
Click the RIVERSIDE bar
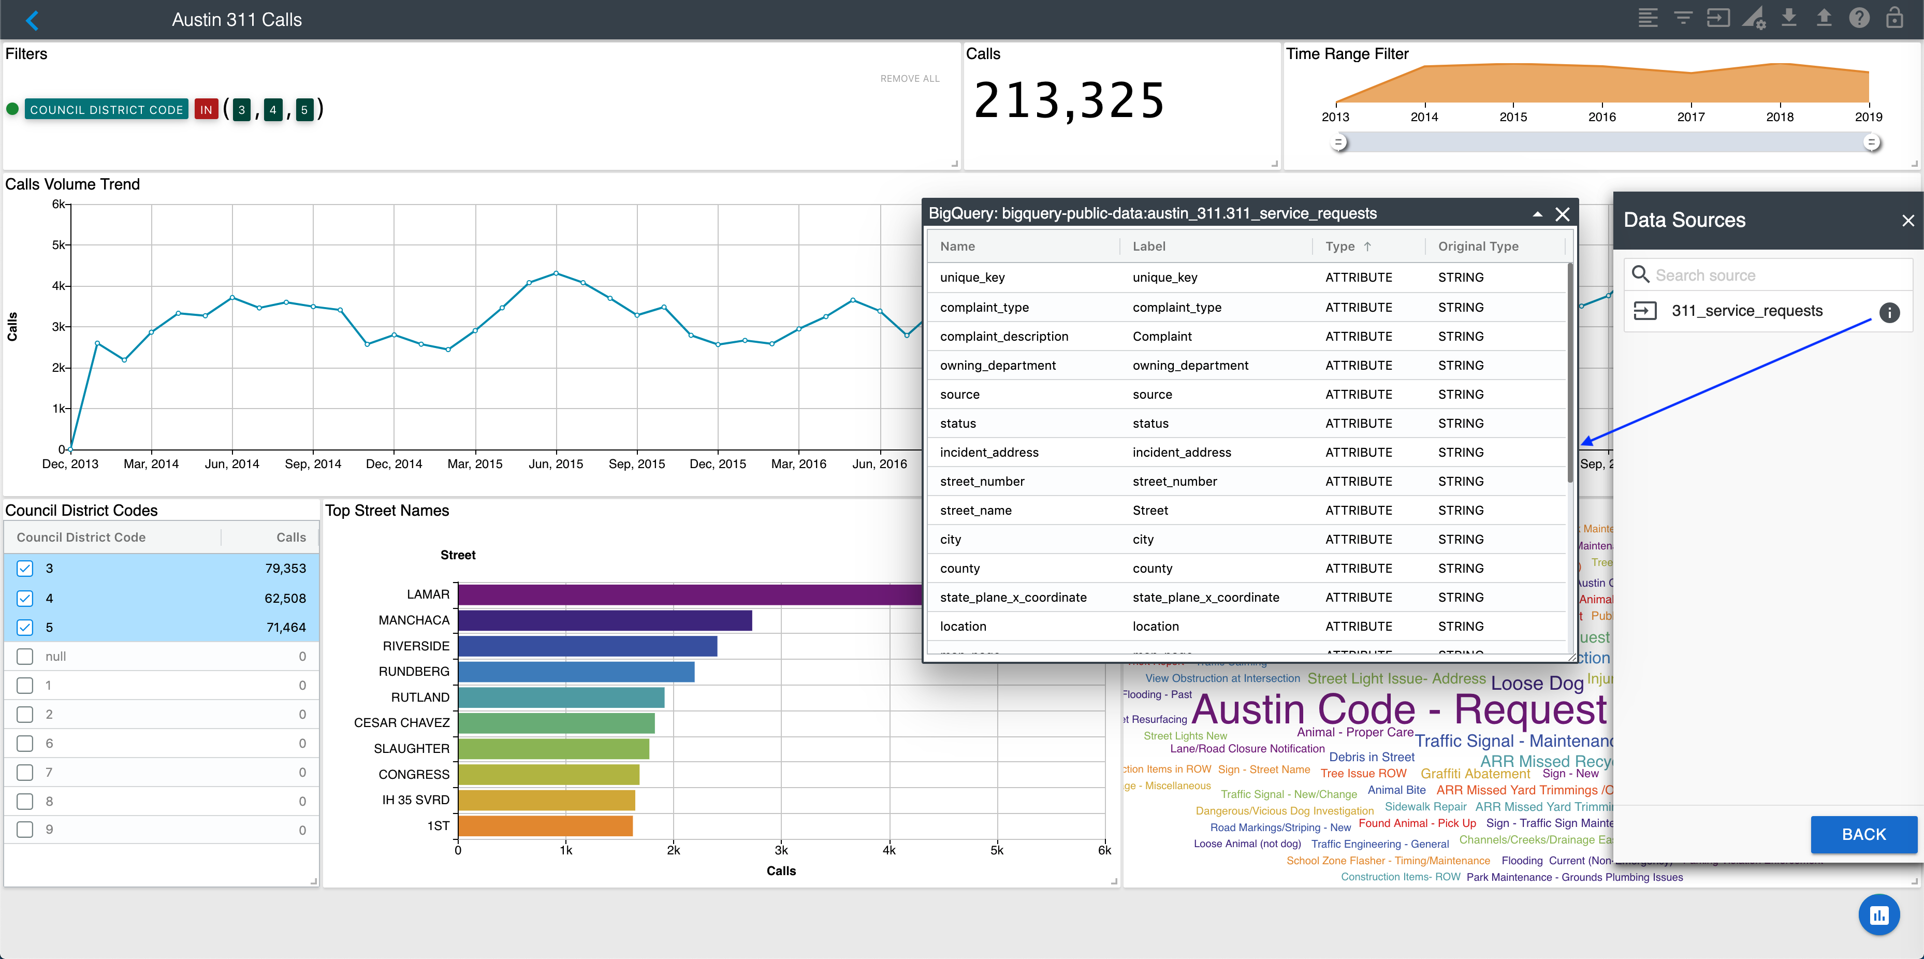click(x=588, y=646)
